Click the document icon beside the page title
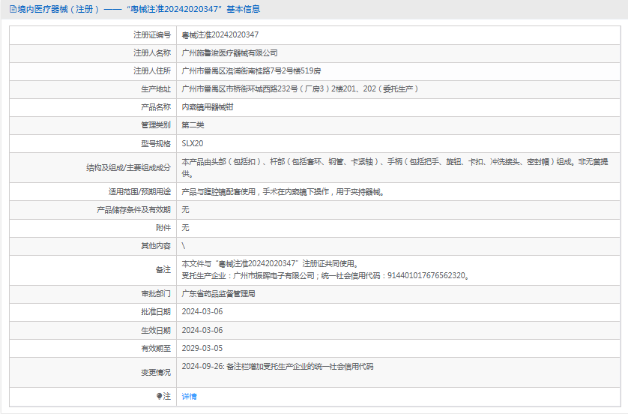628x414 pixels. tap(13, 9)
